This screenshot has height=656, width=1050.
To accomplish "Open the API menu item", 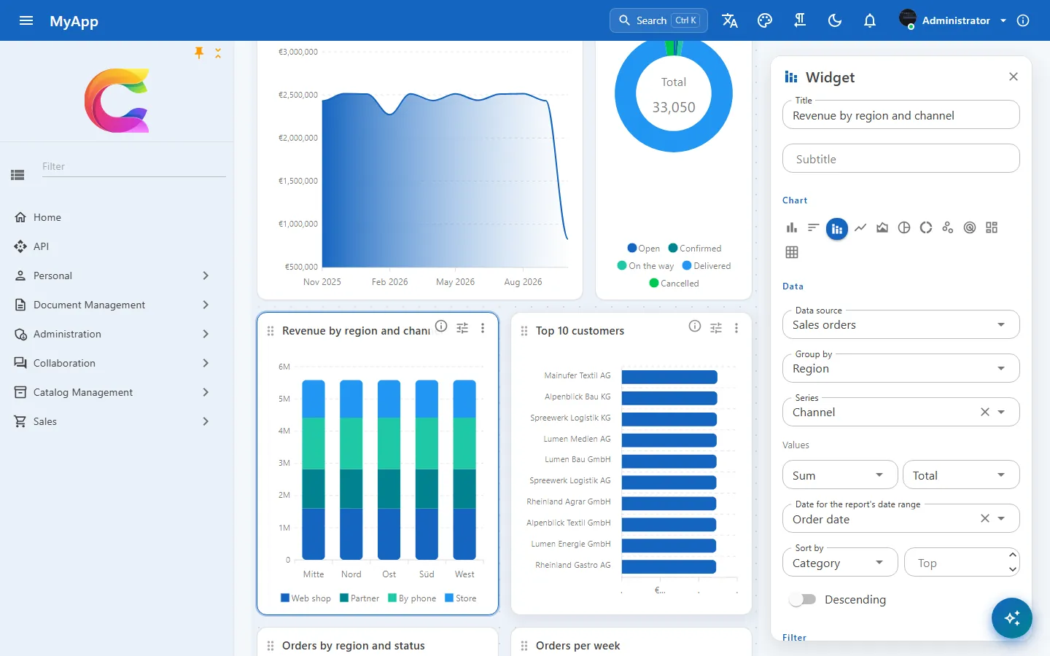I will (117, 246).
